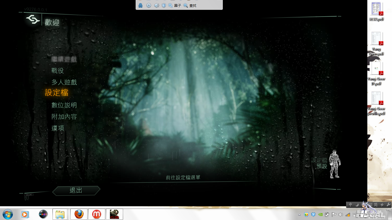Open the highlighted 設定檔 profile menu

(x=57, y=93)
